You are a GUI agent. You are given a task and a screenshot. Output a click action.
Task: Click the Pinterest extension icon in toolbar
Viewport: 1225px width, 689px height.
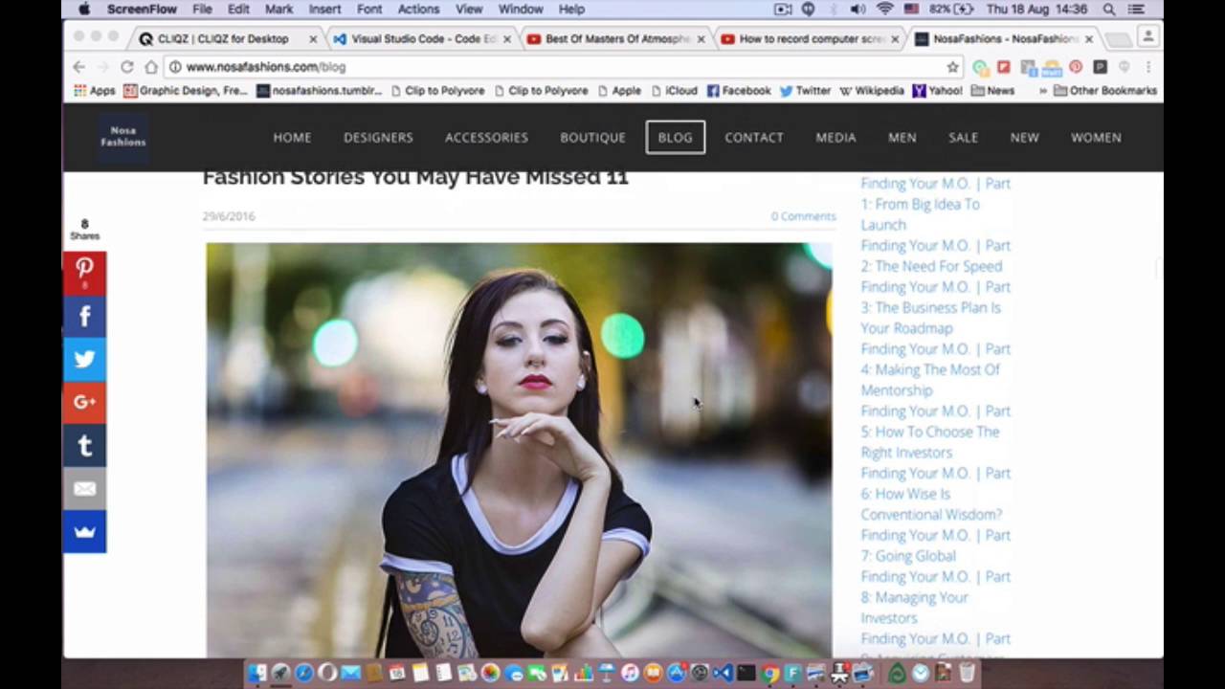[1076, 67]
